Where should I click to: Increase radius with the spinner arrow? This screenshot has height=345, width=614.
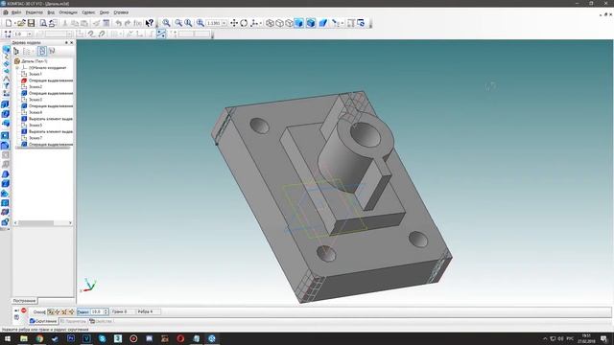(x=106, y=310)
